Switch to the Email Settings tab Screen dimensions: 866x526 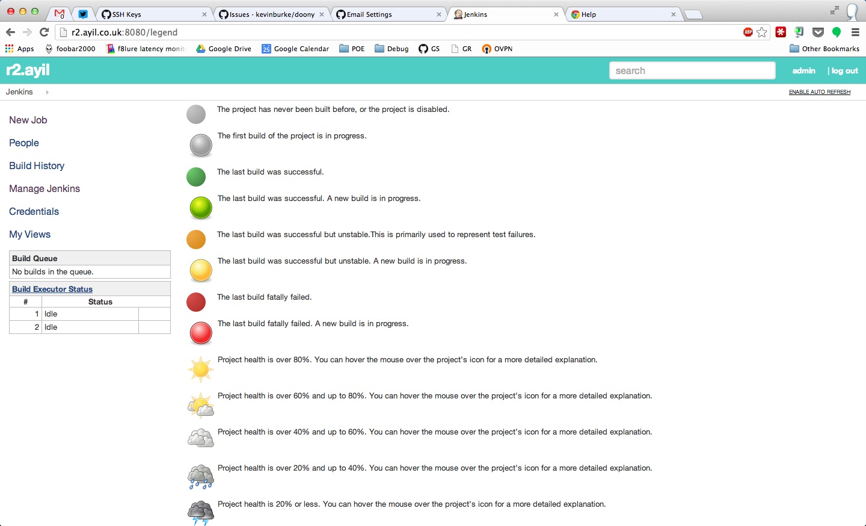389,14
